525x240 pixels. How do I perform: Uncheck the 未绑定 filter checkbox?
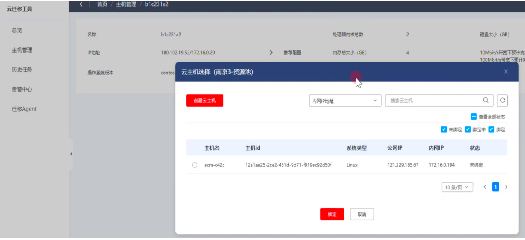(444, 129)
